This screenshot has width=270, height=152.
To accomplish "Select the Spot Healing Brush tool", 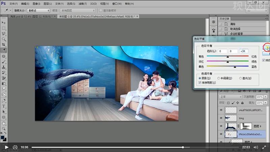I will pyautogui.click(x=4, y=56).
